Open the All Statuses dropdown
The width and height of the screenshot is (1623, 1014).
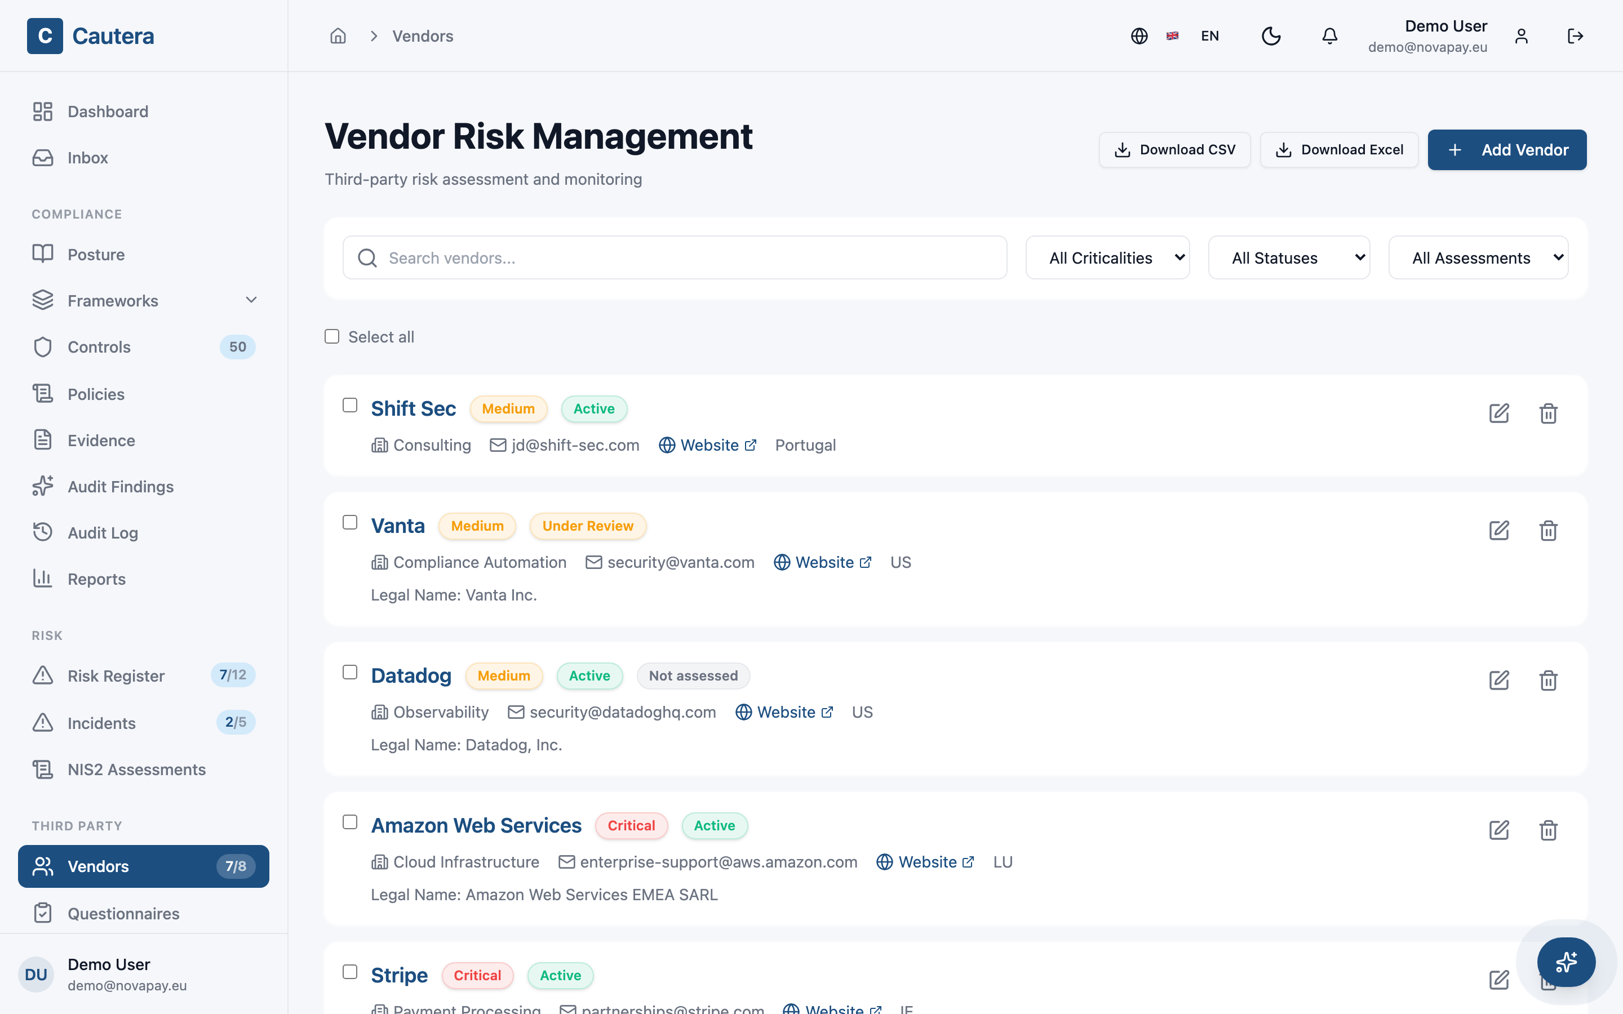pos(1289,257)
